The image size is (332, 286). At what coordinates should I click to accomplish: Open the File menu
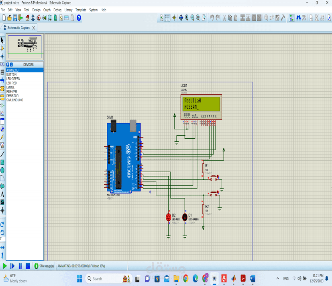click(x=3, y=10)
